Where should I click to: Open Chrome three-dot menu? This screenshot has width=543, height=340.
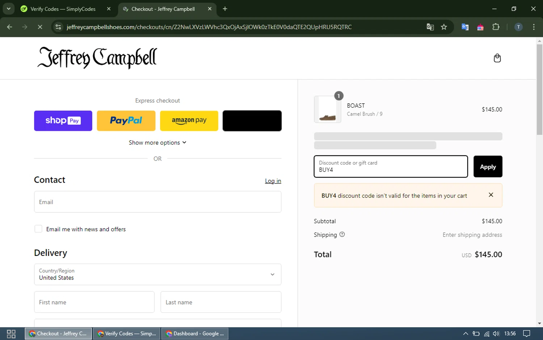(534, 27)
